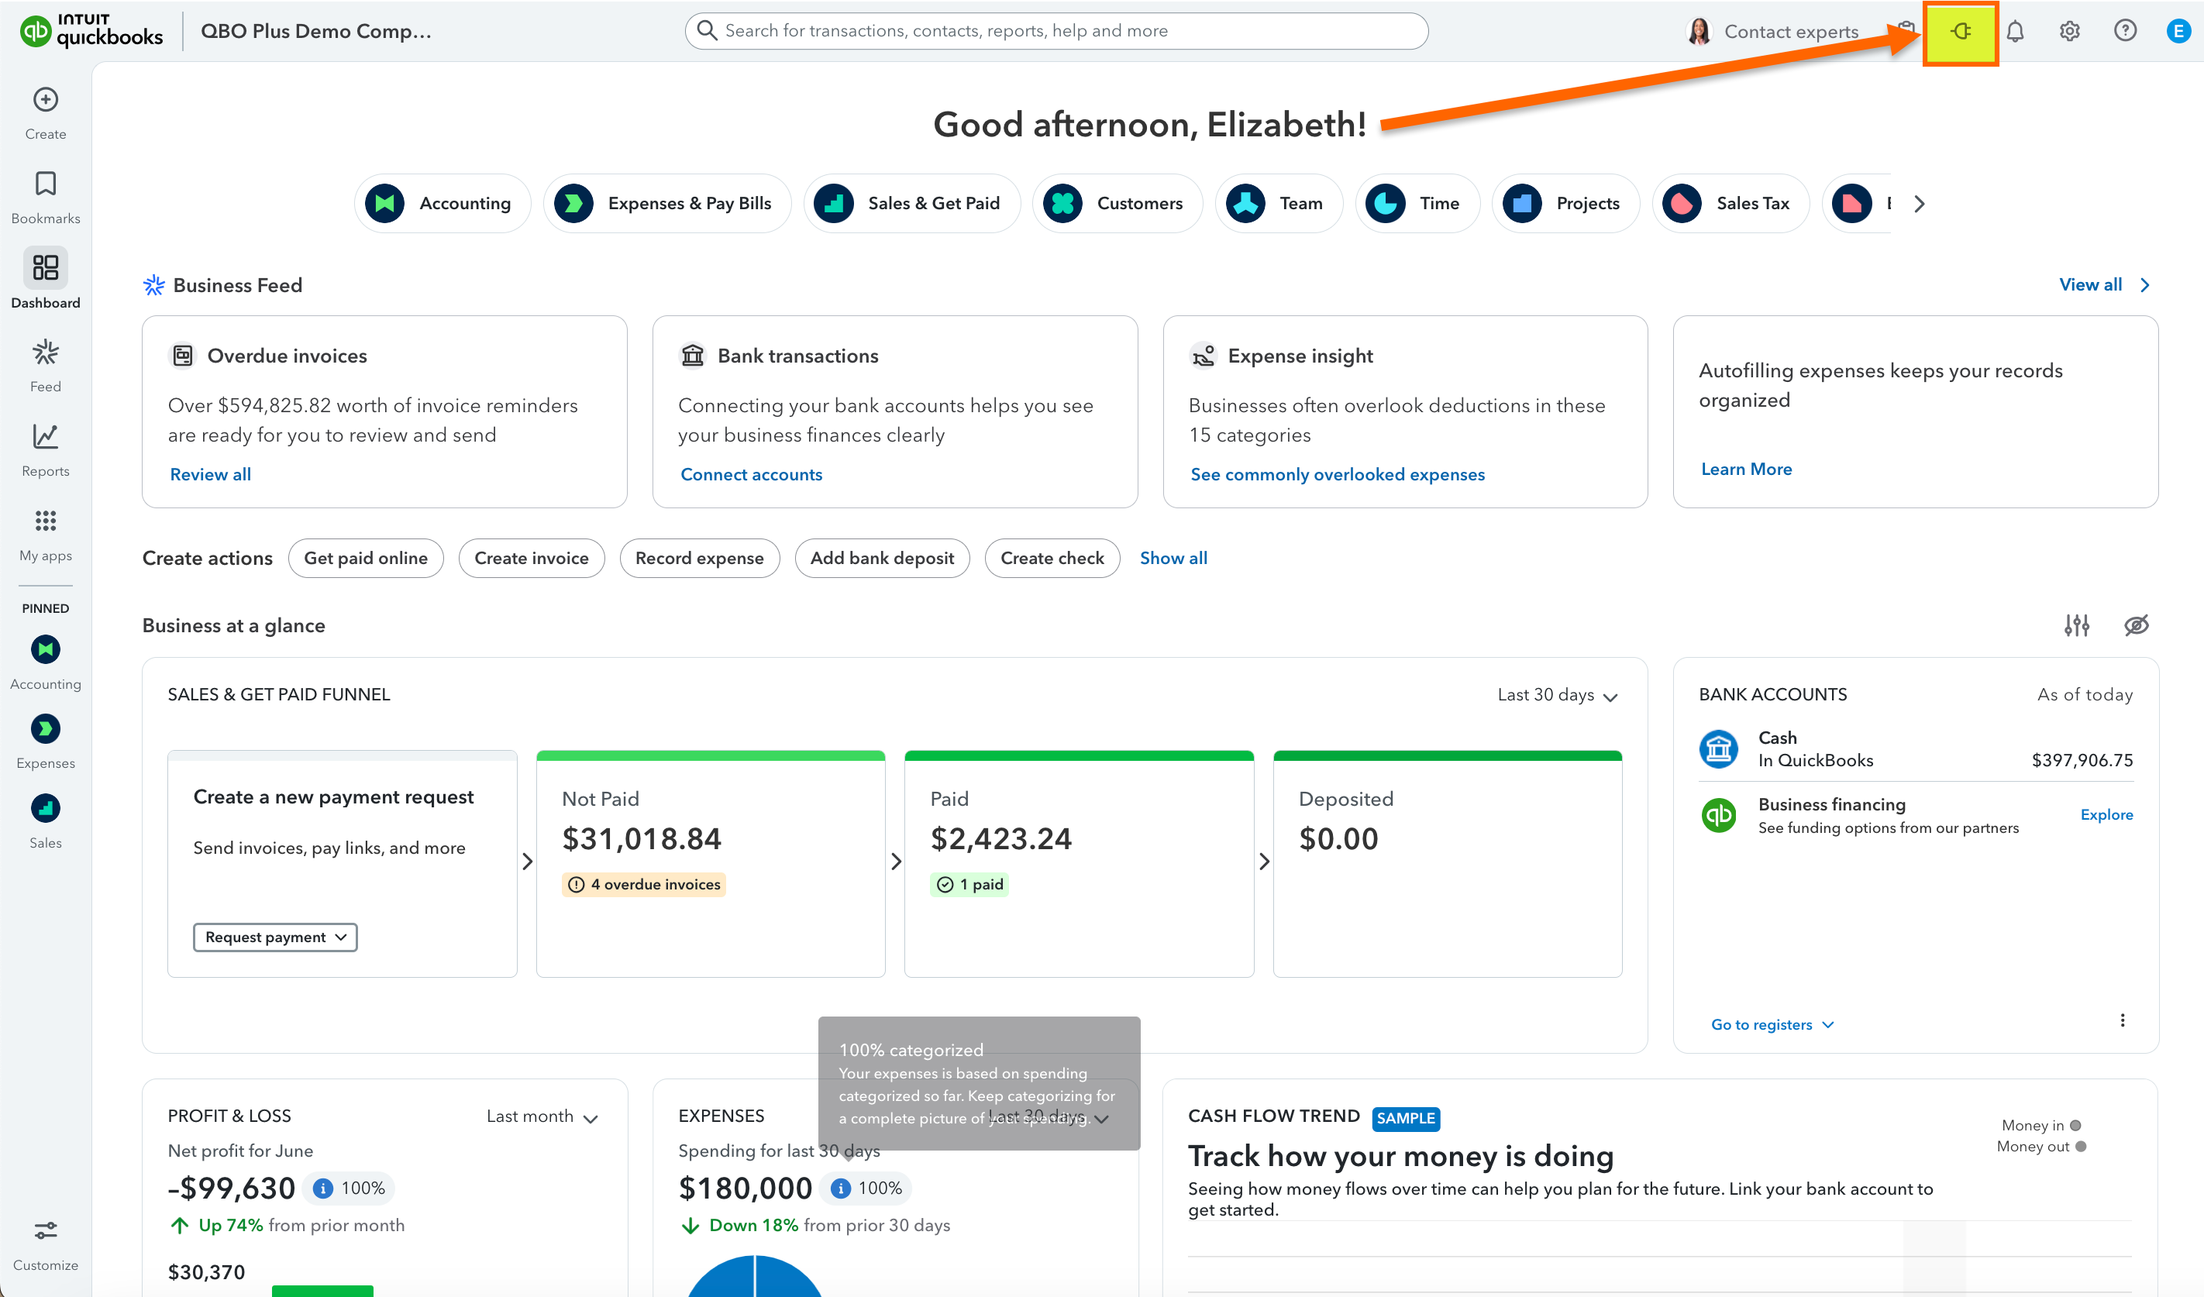Select the Expenses & Pay Bills tab
This screenshot has height=1297, width=2204.
point(666,204)
